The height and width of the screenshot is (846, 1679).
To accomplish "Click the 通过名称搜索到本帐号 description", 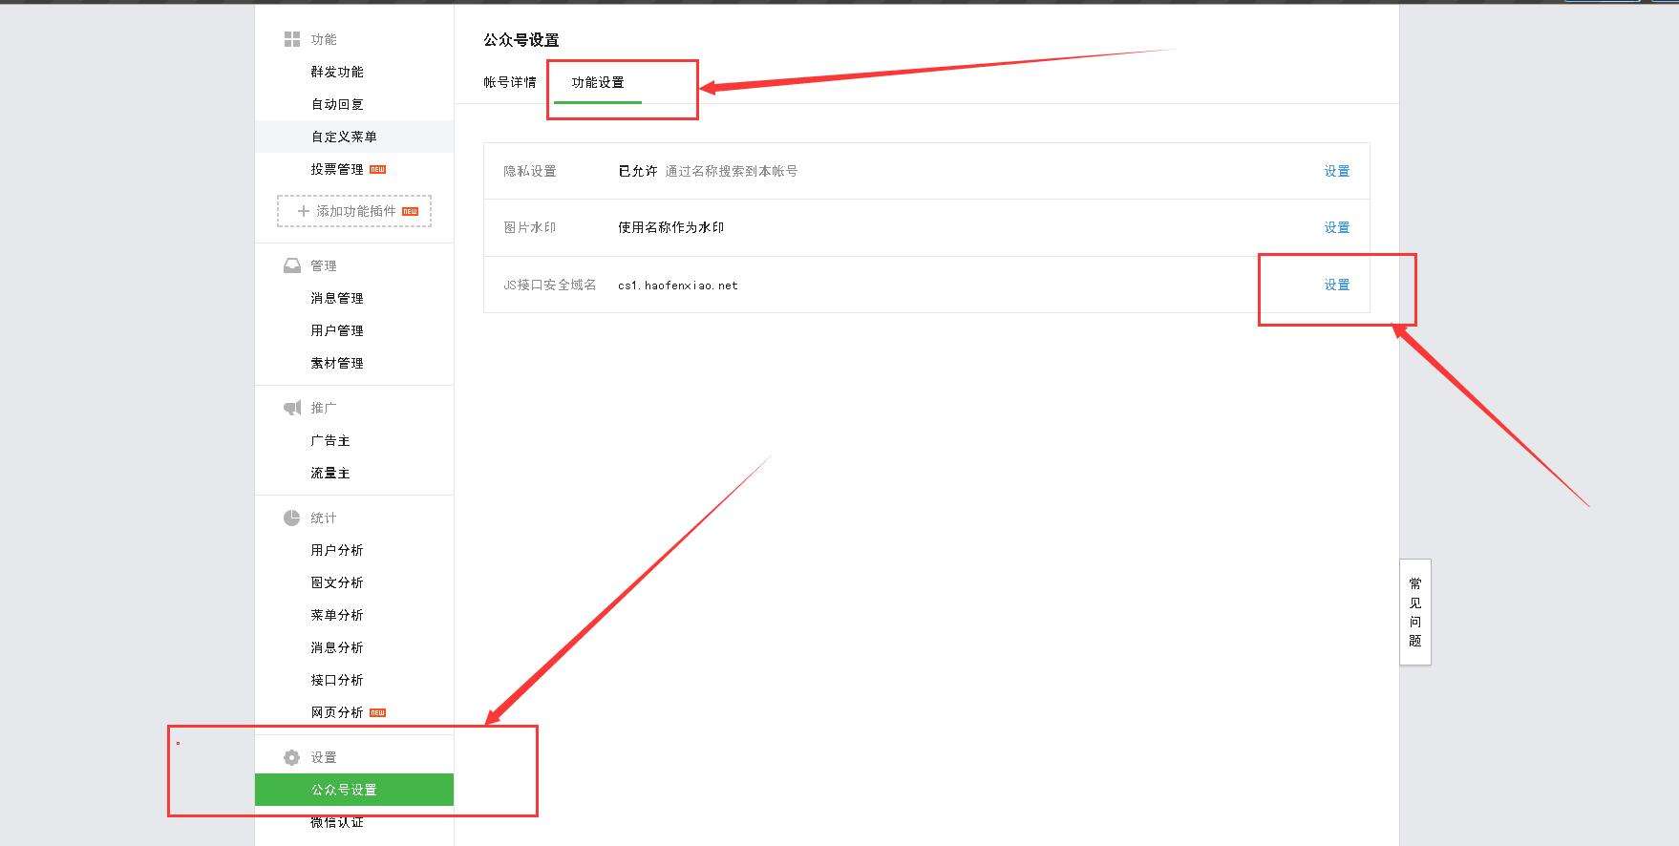I will click(x=732, y=171).
